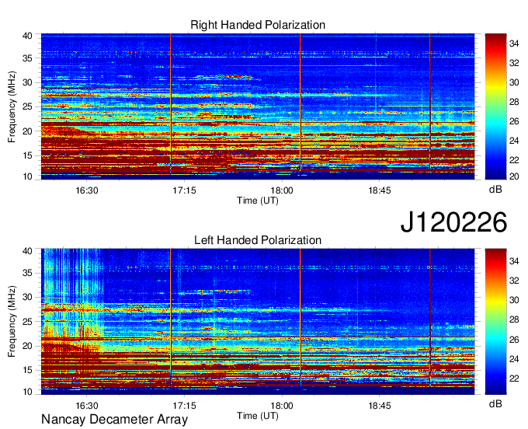
Task: Click 24 dB label on bottom colorbar
Action: point(514,359)
